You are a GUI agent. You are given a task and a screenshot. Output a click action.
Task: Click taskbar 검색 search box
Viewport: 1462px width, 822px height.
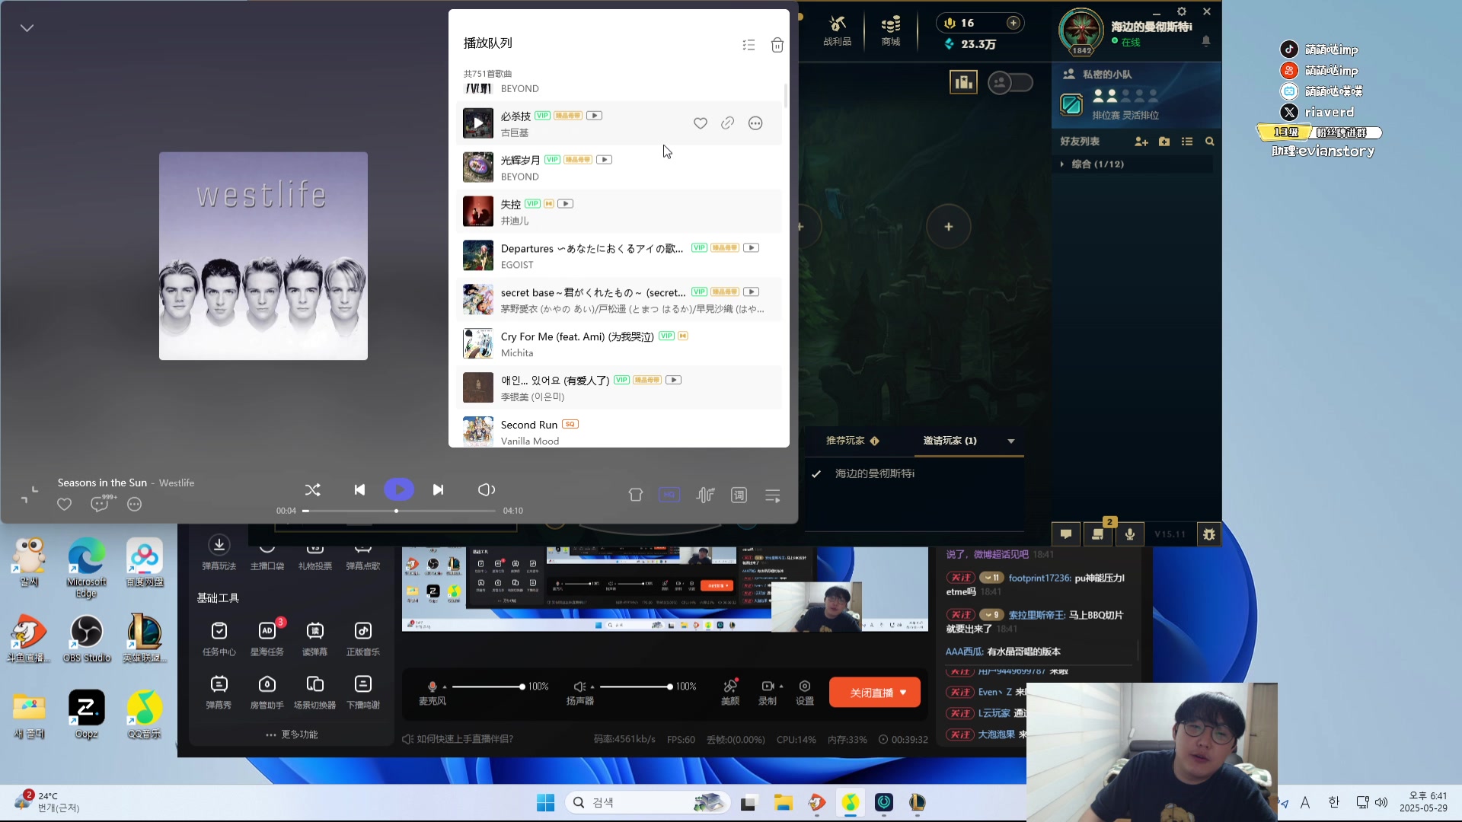click(x=648, y=802)
